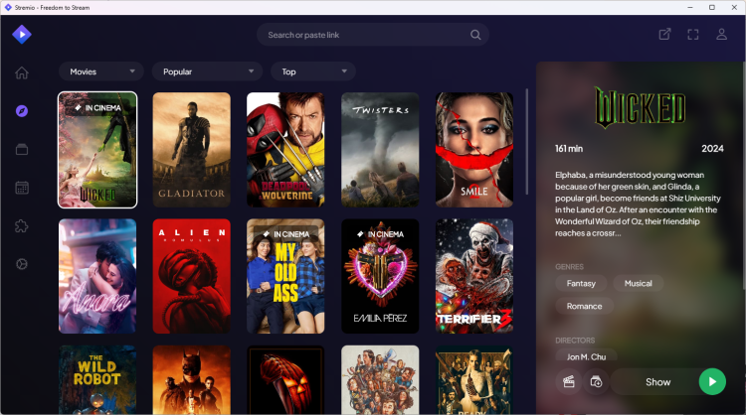Screen dimensions: 746x415
Task: Select the Emilia Pérez poster
Action: [380, 276]
